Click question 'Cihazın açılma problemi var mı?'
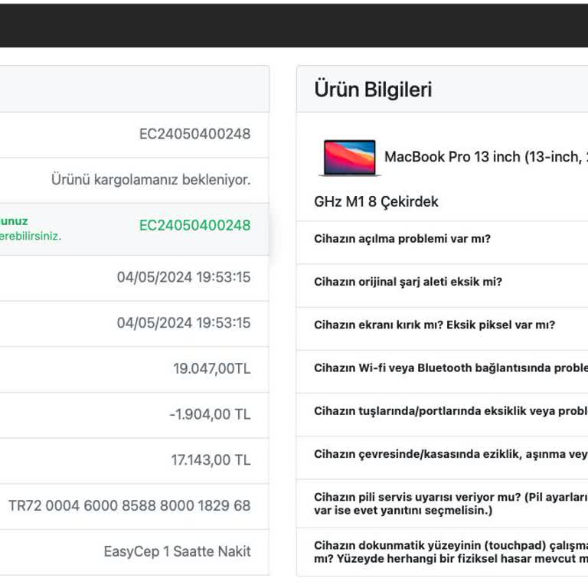 pos(403,239)
